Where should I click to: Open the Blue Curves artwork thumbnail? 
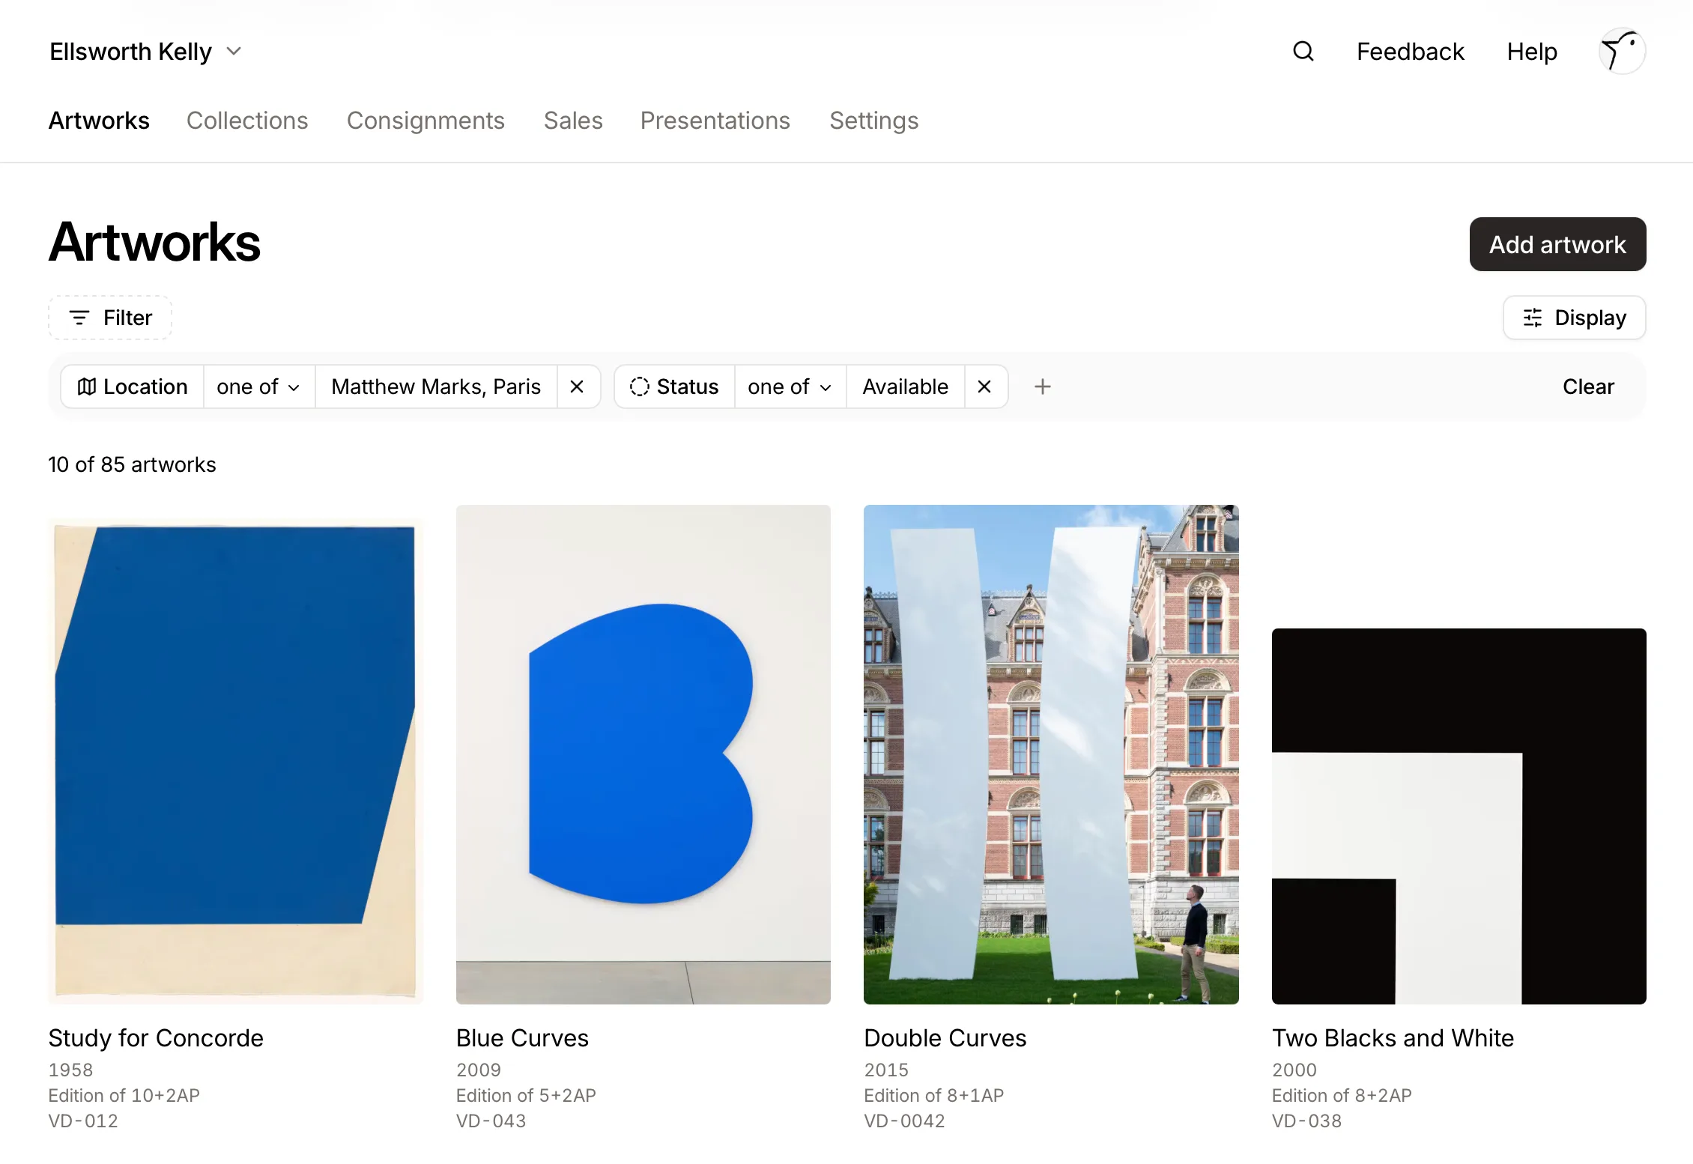point(643,754)
